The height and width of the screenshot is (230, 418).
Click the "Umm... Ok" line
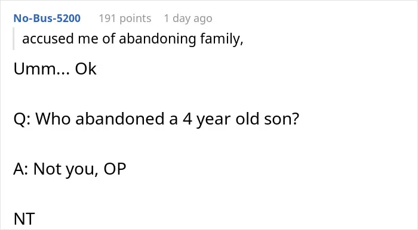[x=55, y=69]
